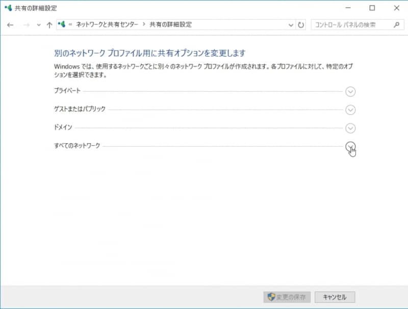The image size is (408, 309).
Task: Click the Up one level arrow
Action: click(x=49, y=24)
